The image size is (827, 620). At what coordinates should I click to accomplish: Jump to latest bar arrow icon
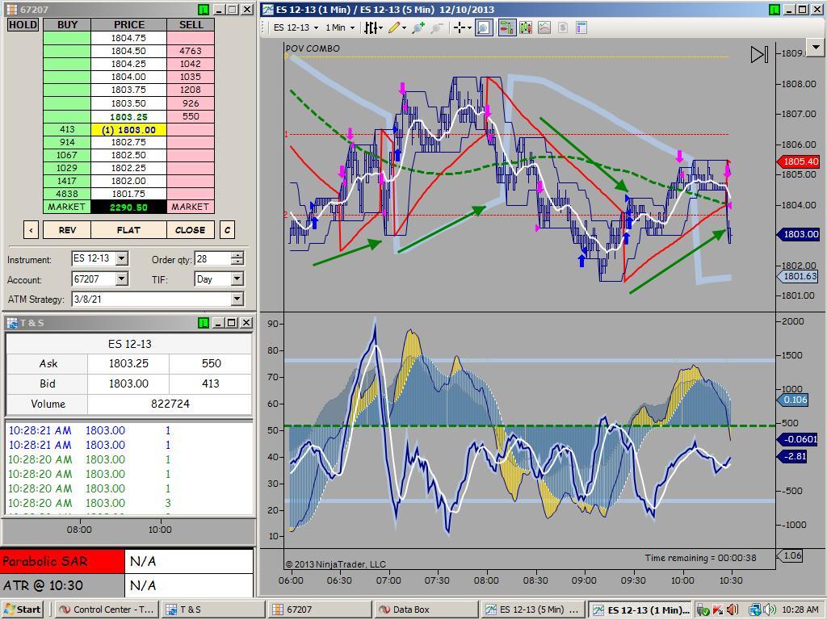759,54
